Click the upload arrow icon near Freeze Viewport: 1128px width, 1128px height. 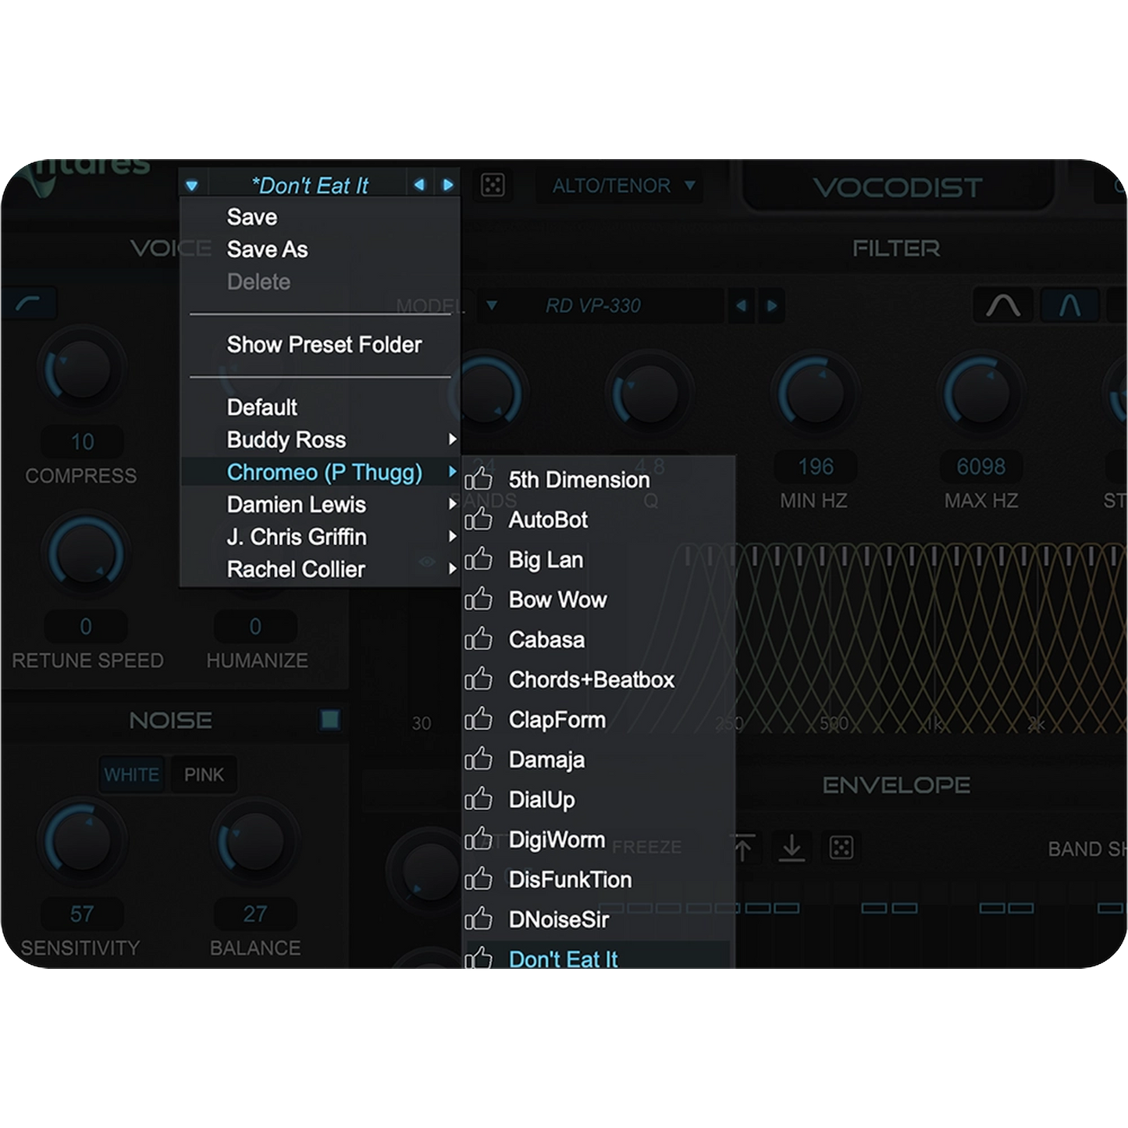[744, 848]
